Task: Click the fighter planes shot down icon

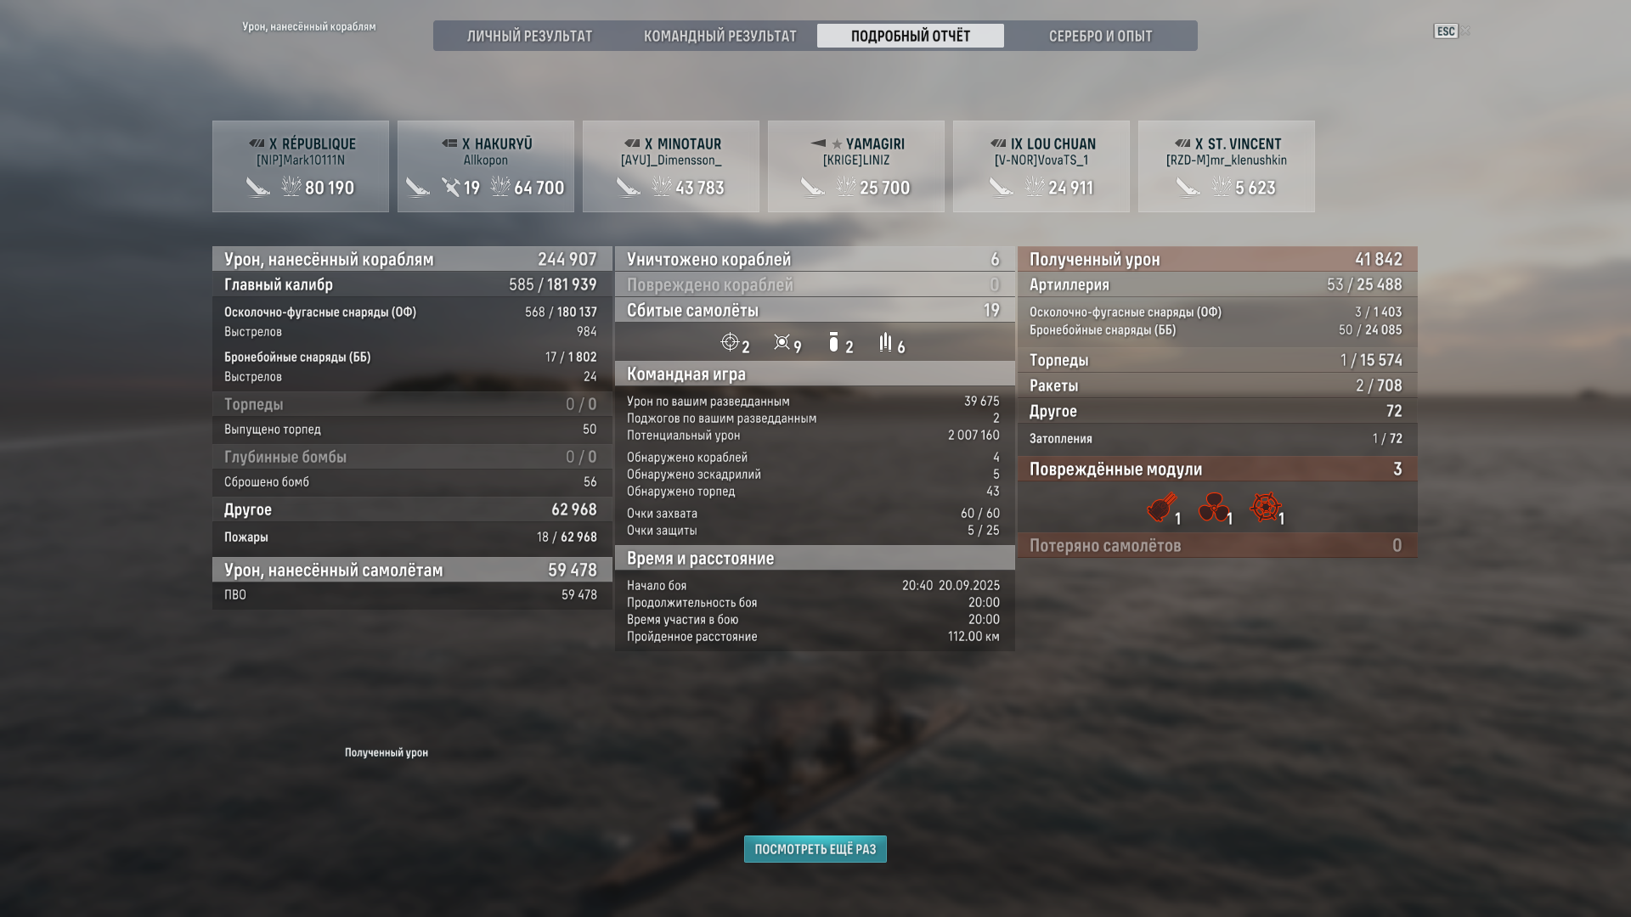Action: (x=782, y=342)
